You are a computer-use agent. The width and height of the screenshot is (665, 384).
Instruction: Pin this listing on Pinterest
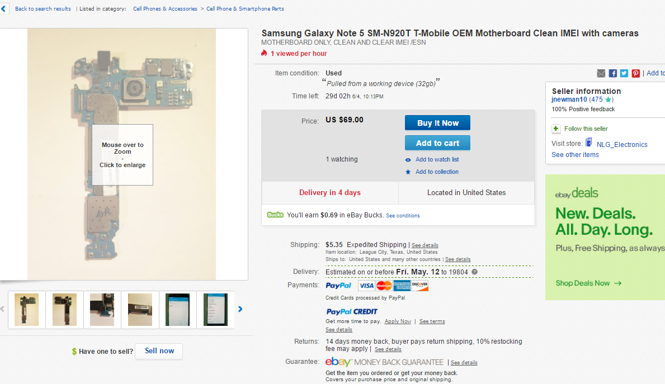pyautogui.click(x=636, y=73)
